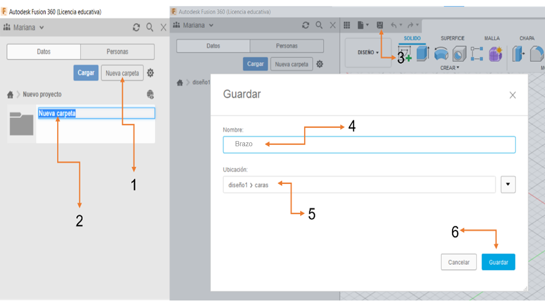Image resolution: width=545 pixels, height=306 pixels.
Task: Open search in the Nuevo proyecto data panel
Action: click(150, 28)
